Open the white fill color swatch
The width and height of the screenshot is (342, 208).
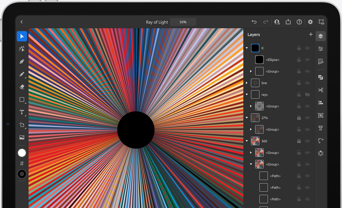click(x=22, y=153)
